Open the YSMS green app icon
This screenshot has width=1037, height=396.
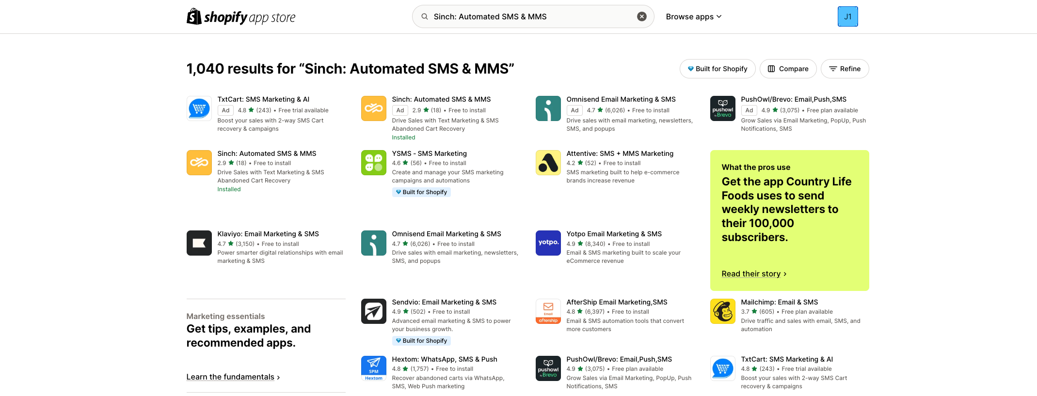pos(374,163)
